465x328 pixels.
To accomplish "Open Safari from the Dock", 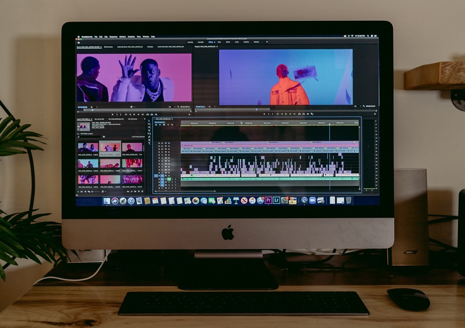I will pyautogui.click(x=131, y=201).
